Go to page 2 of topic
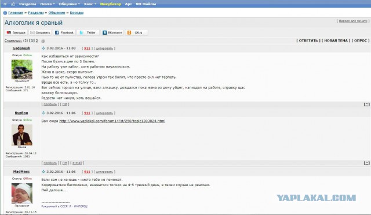The width and height of the screenshot is (371, 215). click(x=37, y=40)
